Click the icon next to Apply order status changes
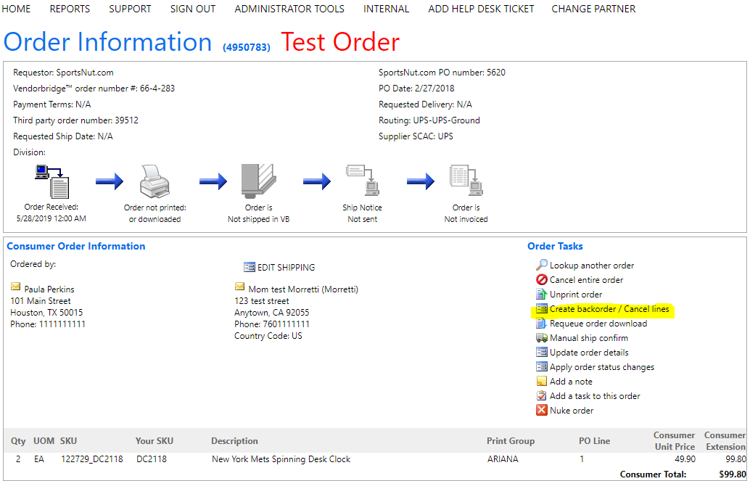The height and width of the screenshot is (481, 750). 541,366
